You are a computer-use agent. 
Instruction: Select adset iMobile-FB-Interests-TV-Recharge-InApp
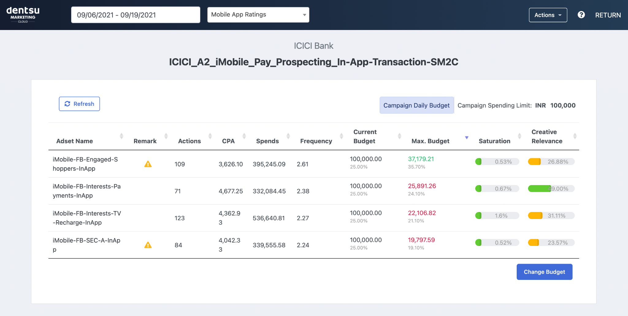click(x=87, y=218)
